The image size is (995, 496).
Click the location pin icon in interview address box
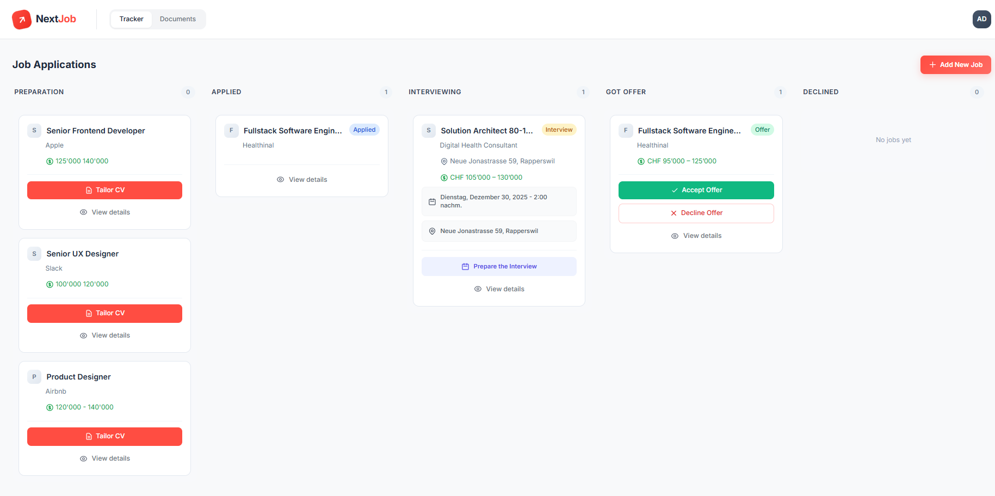coord(432,231)
